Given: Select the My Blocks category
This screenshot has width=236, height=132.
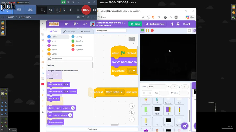Looking at the screenshot, I should [77, 50].
